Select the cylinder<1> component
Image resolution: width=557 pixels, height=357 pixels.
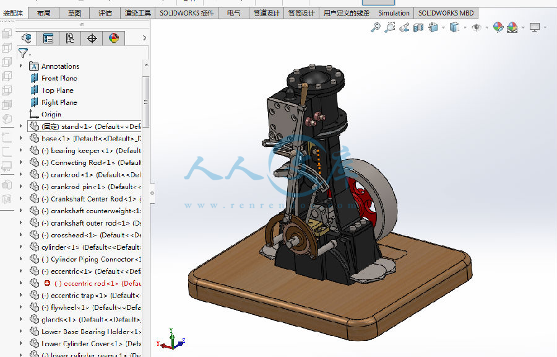coord(85,247)
